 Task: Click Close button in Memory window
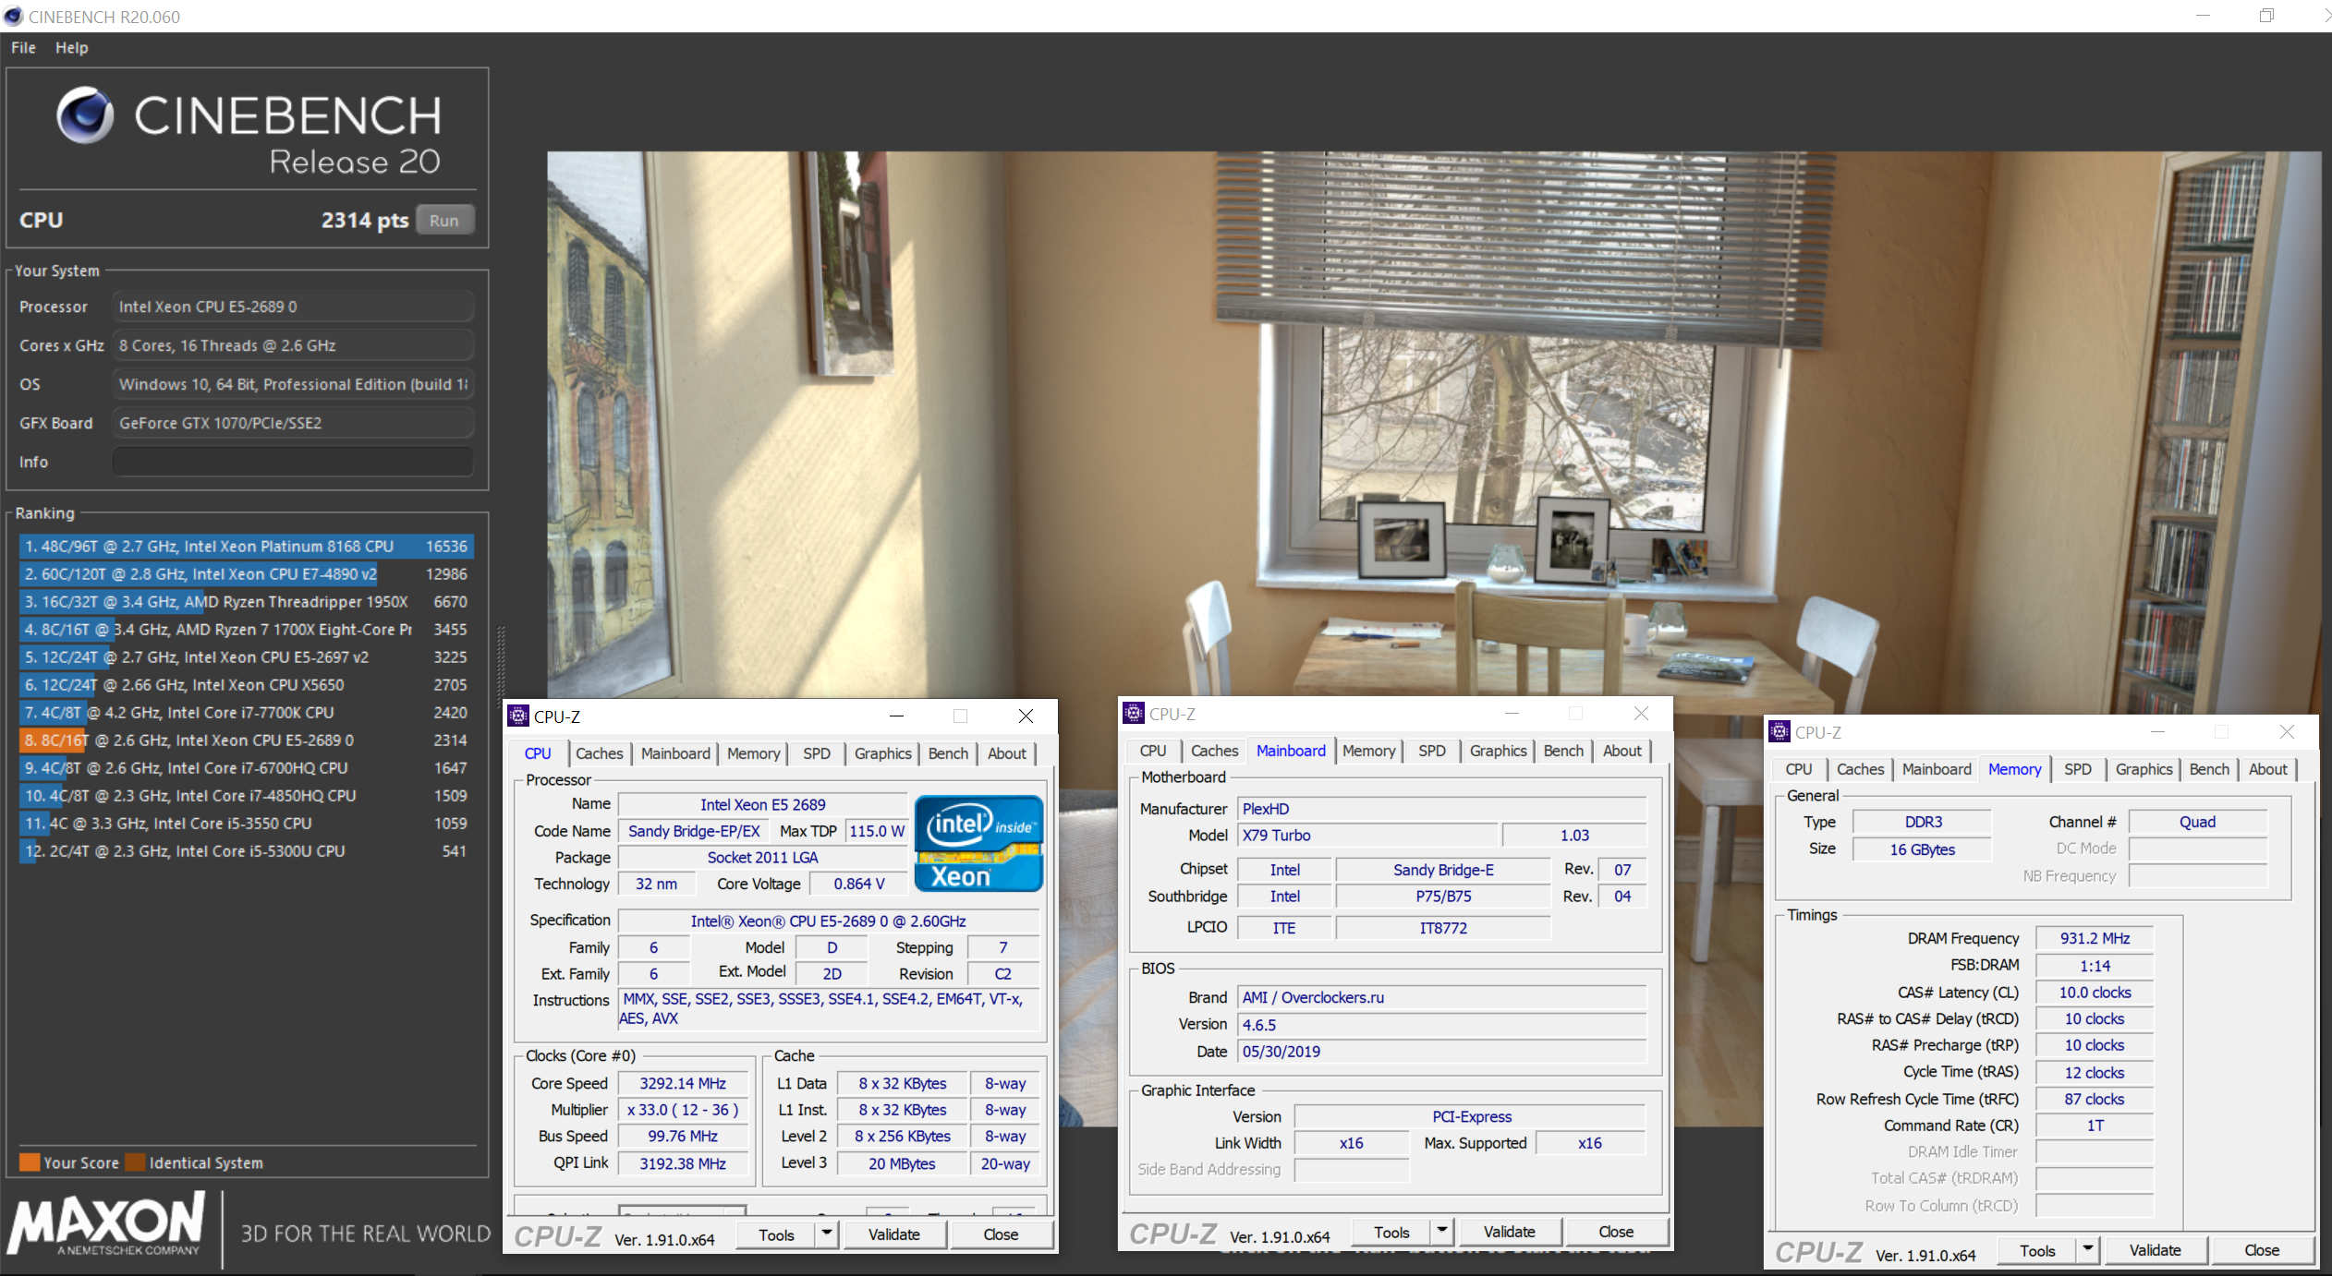2262,1249
